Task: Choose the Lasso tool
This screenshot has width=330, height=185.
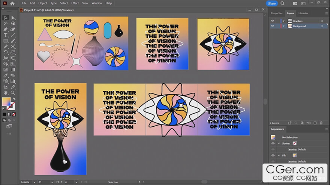Action: [13, 24]
